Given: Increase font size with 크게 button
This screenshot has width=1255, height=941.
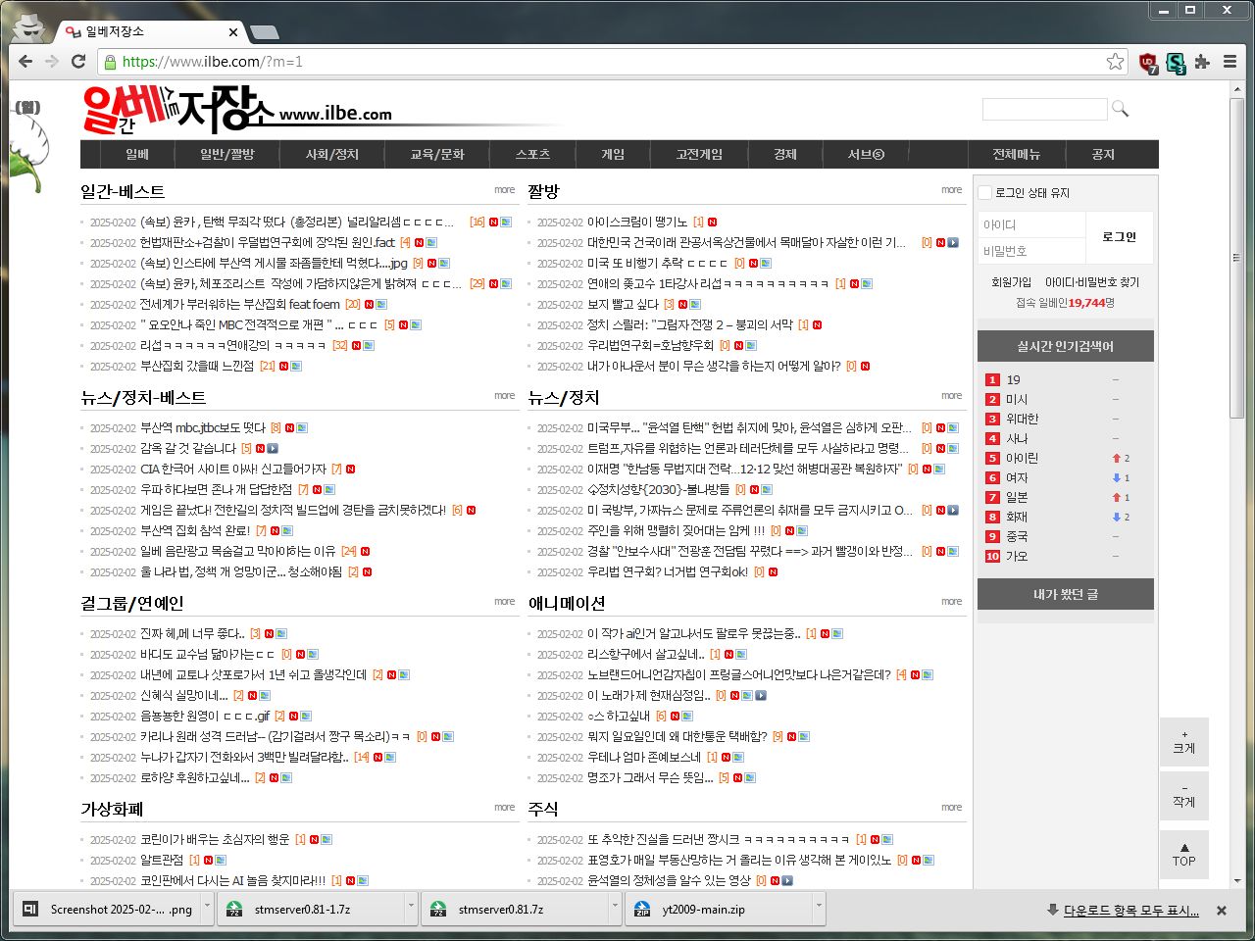Looking at the screenshot, I should pos(1184,742).
